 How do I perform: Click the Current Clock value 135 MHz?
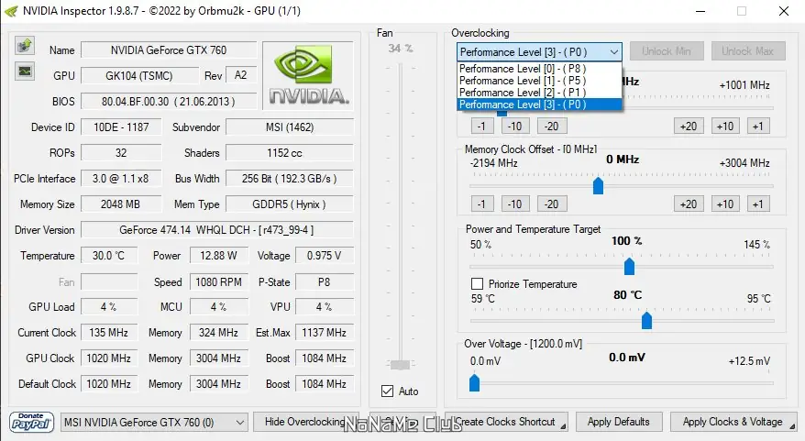pyautogui.click(x=109, y=333)
